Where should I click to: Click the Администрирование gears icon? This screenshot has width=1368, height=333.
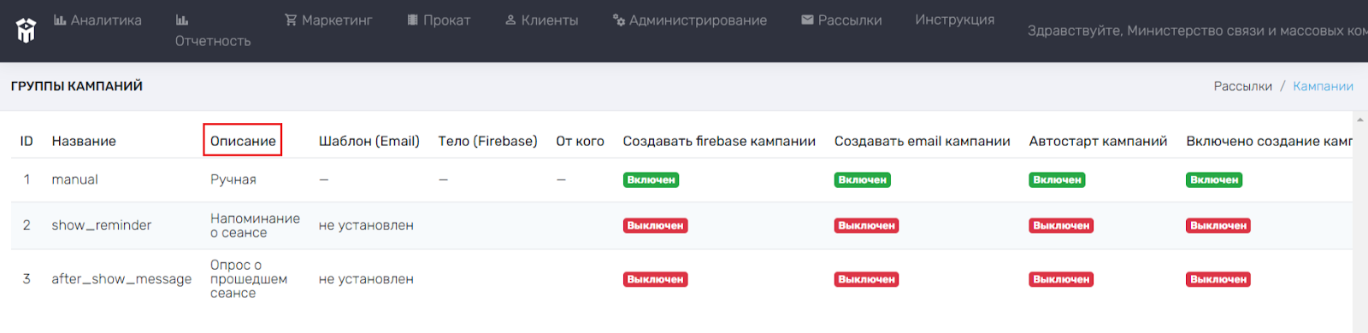click(x=619, y=20)
